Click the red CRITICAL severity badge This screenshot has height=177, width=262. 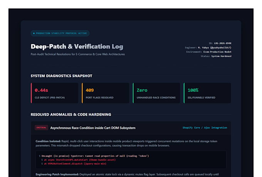coord(41,128)
